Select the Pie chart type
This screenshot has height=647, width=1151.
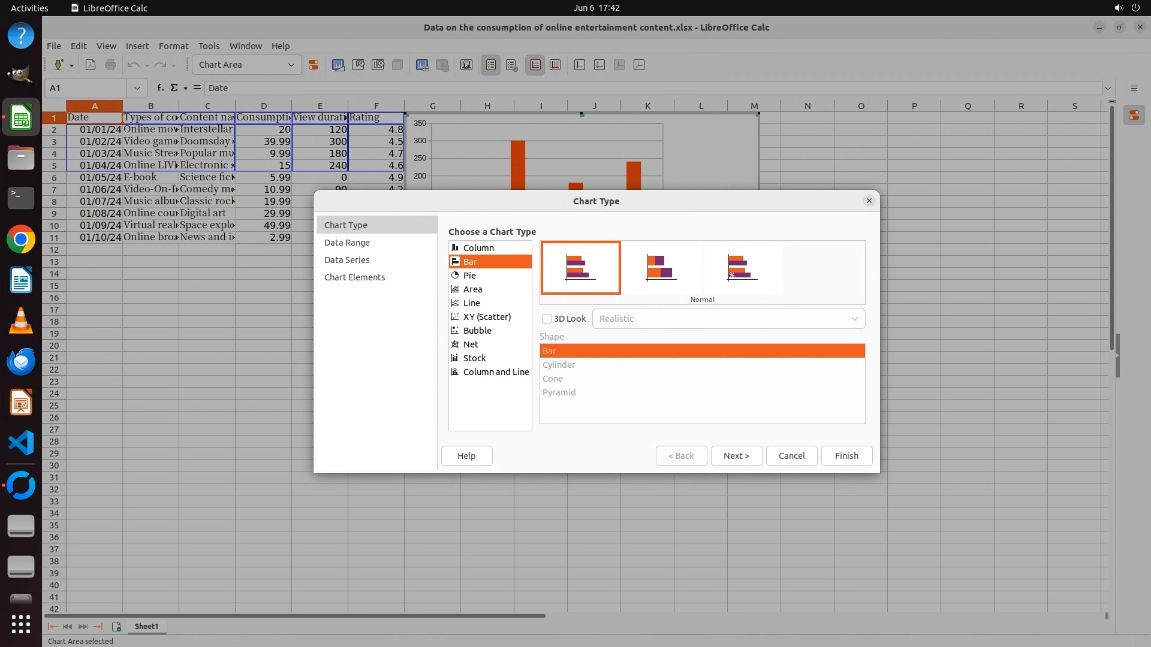point(469,276)
